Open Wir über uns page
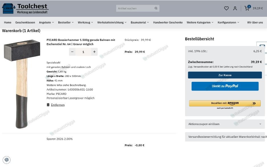 pyautogui.click(x=255, y=22)
